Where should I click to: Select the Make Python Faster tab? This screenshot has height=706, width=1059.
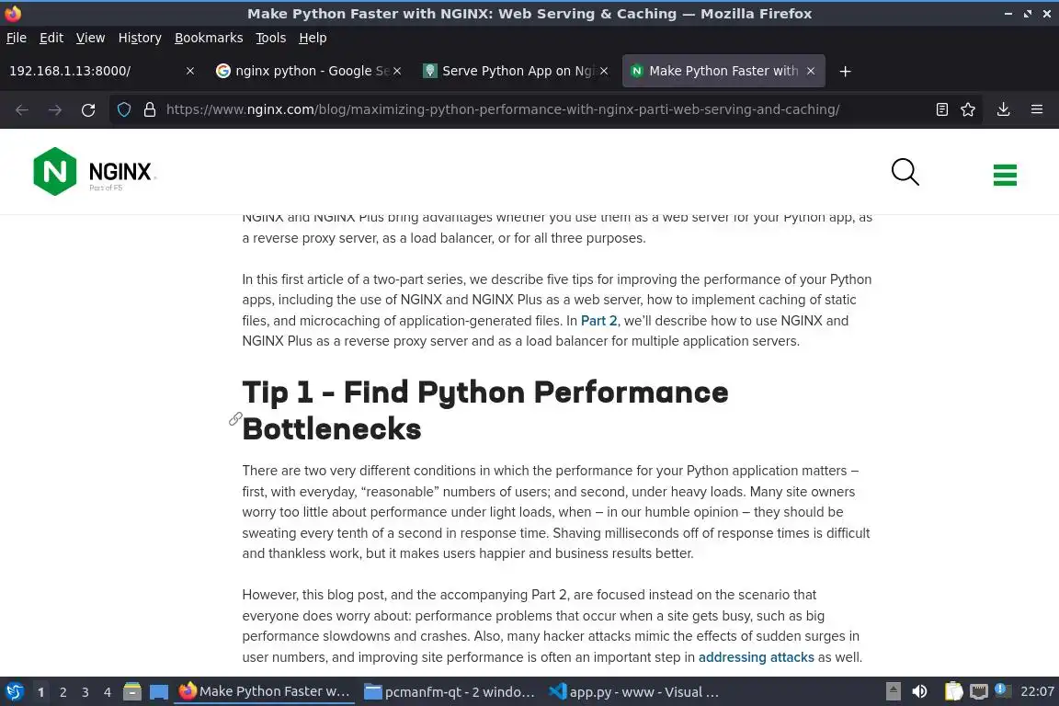[723, 71]
